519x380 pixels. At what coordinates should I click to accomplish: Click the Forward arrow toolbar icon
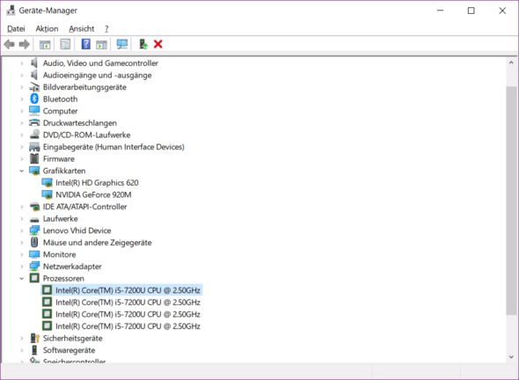point(25,44)
